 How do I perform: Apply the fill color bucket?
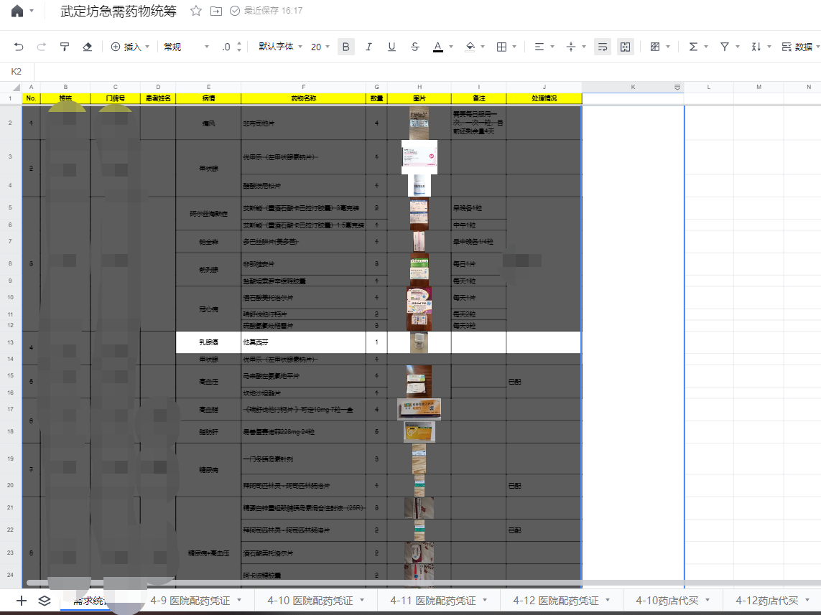tap(470, 47)
